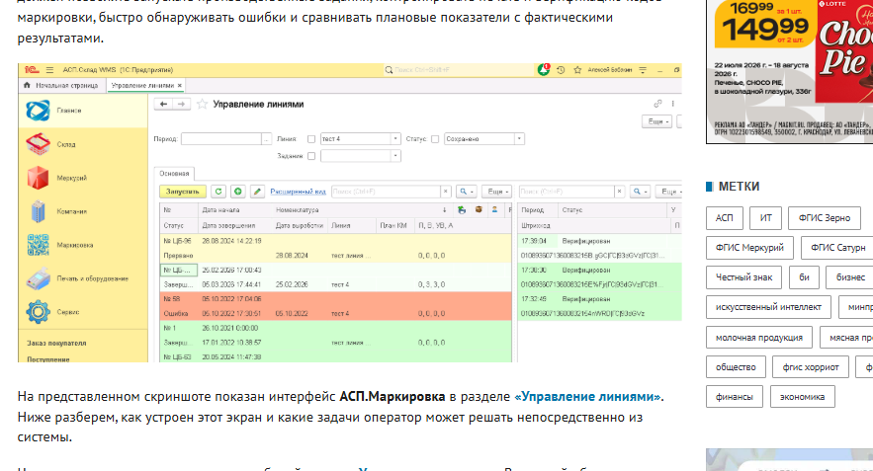Open the three-dot kebab form menu
The width and height of the screenshot is (873, 471).
point(672,104)
